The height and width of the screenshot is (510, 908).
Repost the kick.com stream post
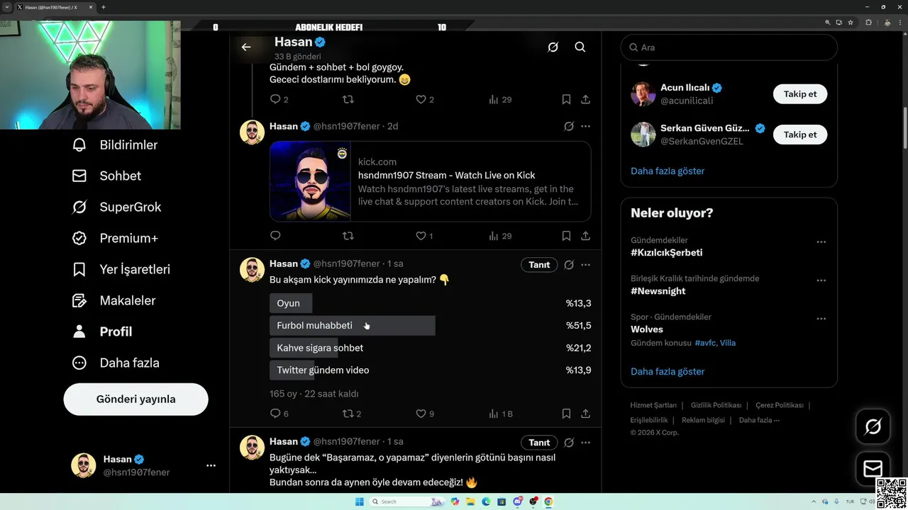coord(348,236)
